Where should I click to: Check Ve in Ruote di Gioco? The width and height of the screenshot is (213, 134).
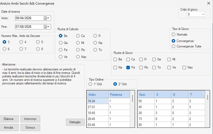point(169,68)
